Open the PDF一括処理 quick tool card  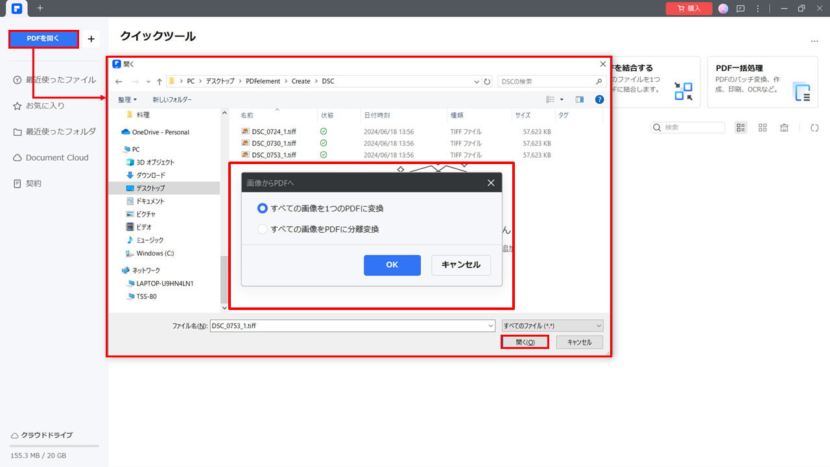coord(763,82)
